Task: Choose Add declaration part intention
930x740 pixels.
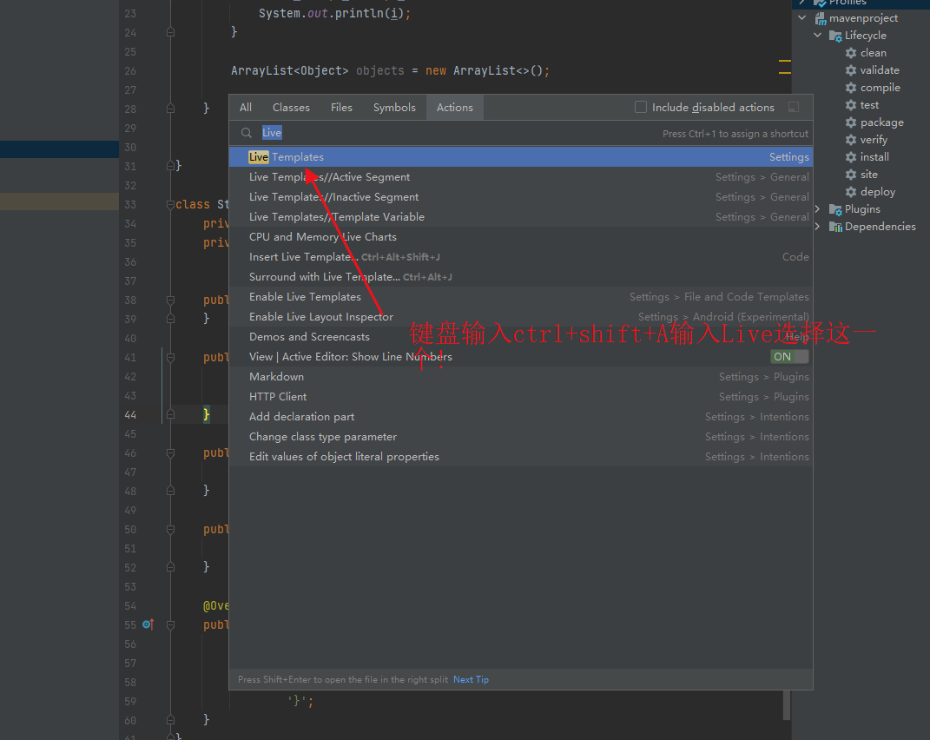Action: tap(521, 417)
